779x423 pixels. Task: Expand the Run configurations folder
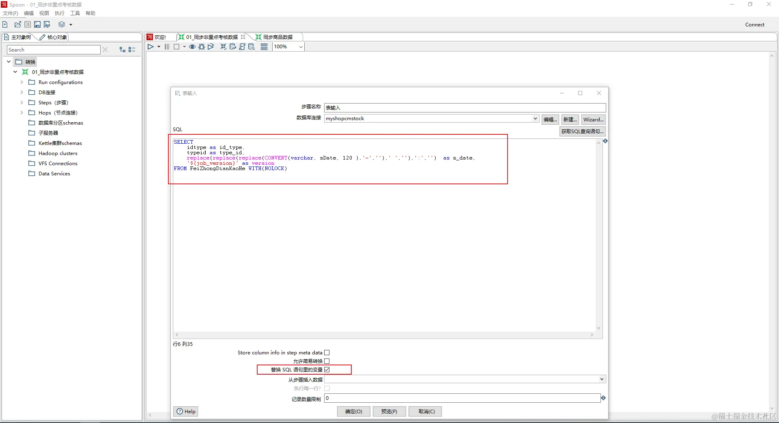click(x=22, y=82)
